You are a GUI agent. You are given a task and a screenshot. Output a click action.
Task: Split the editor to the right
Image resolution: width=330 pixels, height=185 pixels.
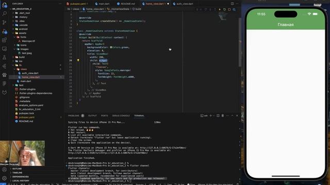click(232, 4)
